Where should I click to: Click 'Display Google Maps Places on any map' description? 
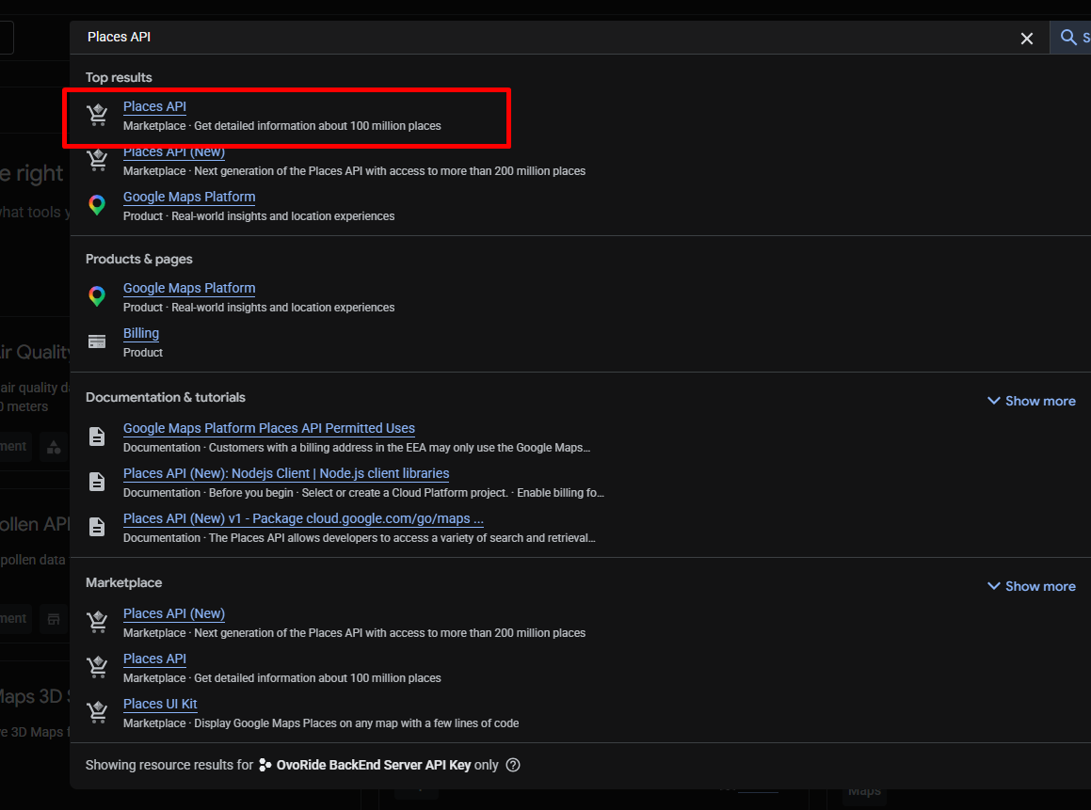pos(356,723)
